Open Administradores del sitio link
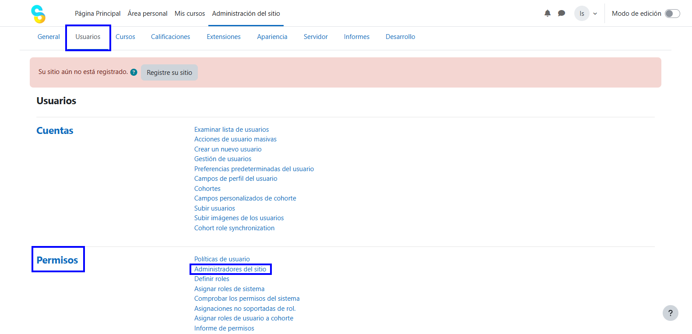Screen dimensions: 692x334 coord(230,269)
